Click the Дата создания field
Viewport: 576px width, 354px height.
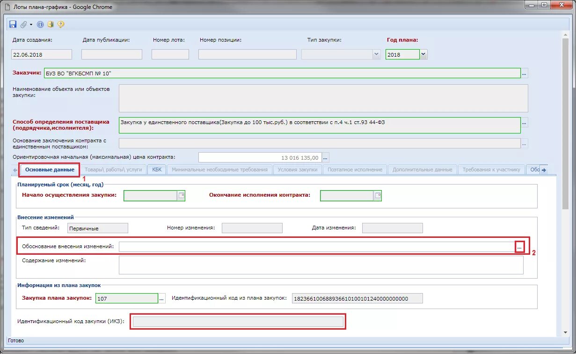point(42,54)
